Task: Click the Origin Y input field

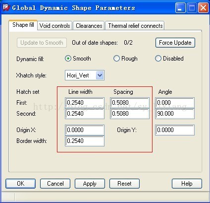Action: tap(175, 130)
